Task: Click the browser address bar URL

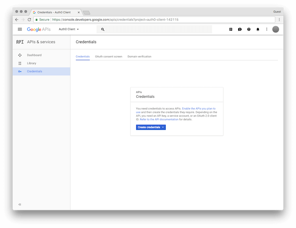Action: [x=115, y=20]
